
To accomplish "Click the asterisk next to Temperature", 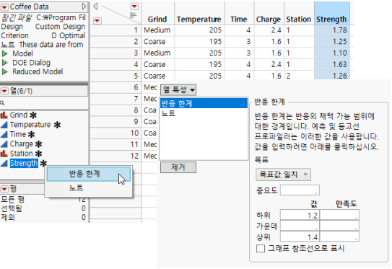I will (57, 125).
